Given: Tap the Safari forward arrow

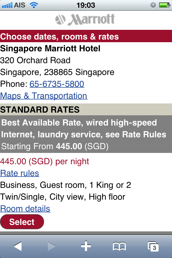Looking at the screenshot, I should [x=52, y=246].
